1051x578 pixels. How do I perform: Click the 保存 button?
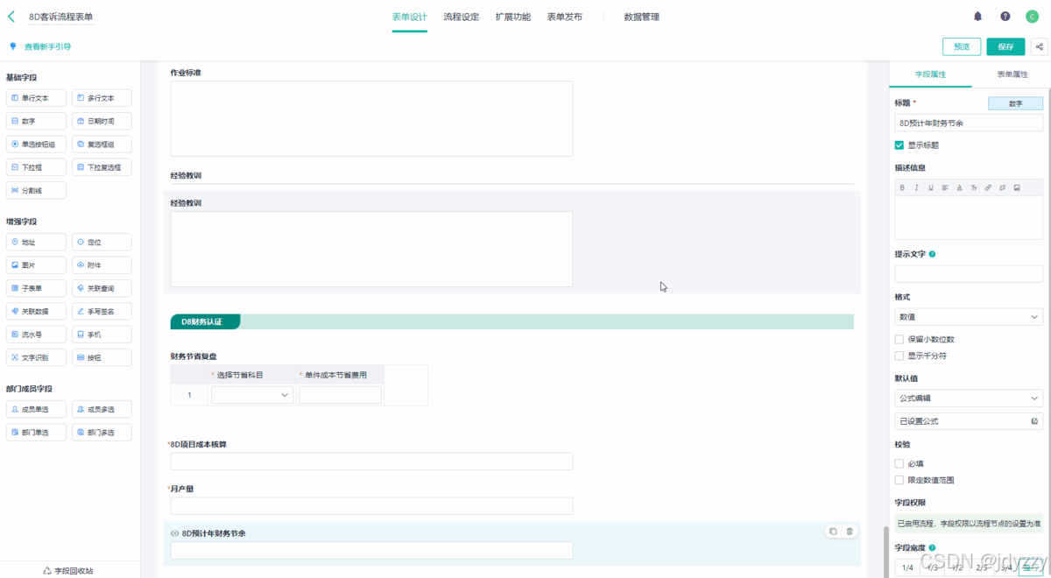[1005, 46]
